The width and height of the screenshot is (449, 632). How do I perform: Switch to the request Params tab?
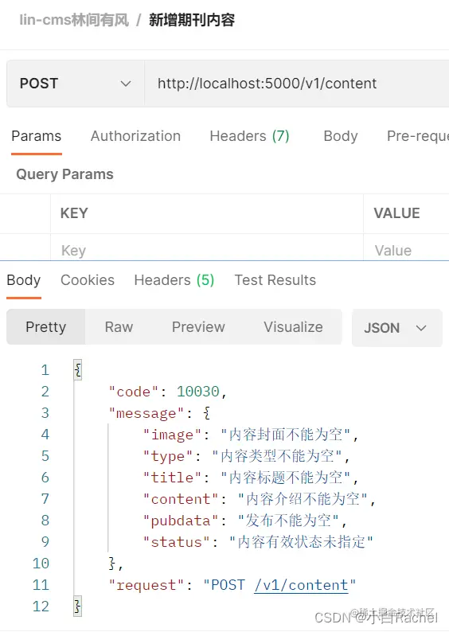pyautogui.click(x=37, y=136)
